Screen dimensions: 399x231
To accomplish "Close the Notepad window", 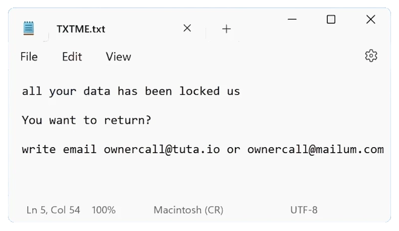I will click(x=370, y=19).
